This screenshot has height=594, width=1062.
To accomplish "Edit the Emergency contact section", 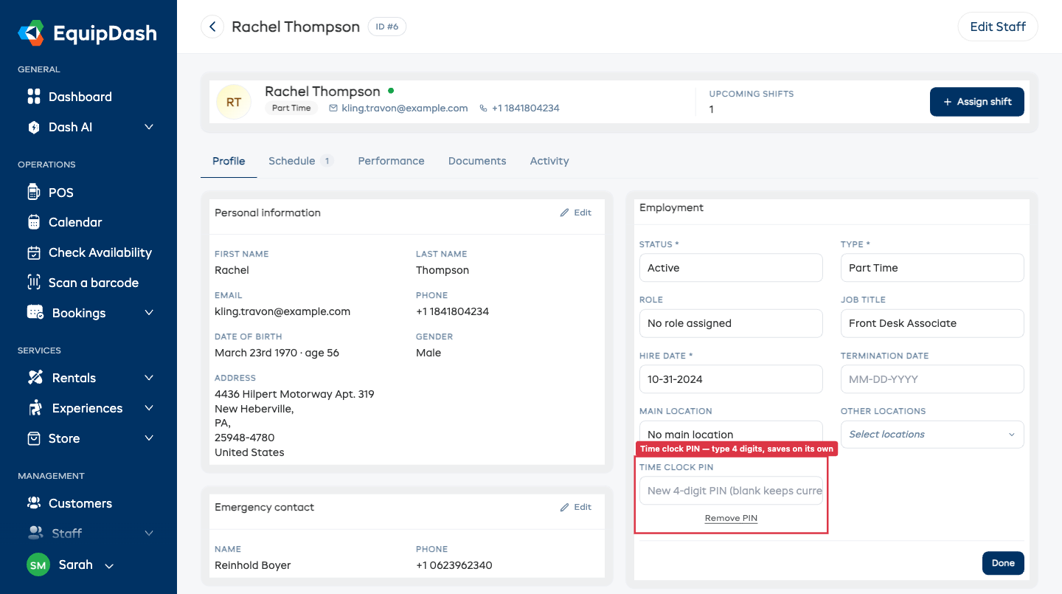I will click(x=576, y=507).
